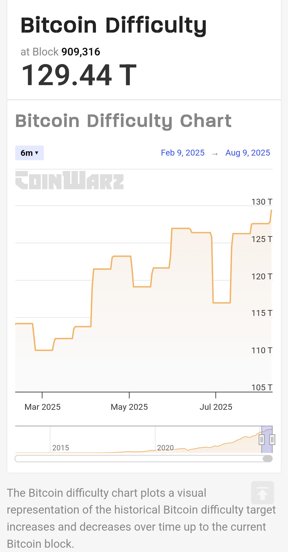The image size is (288, 552).
Task: Click the navigator scrollbar thumb
Action: [267, 459]
